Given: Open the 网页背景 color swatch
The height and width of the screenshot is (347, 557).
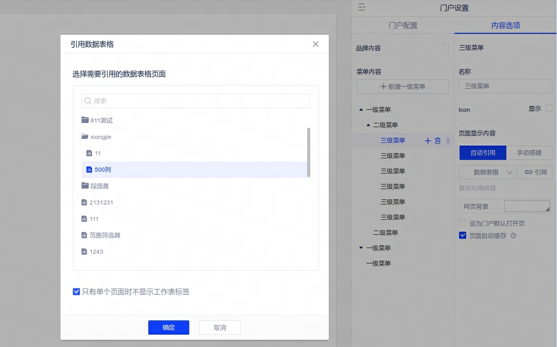Looking at the screenshot, I should pos(527,207).
